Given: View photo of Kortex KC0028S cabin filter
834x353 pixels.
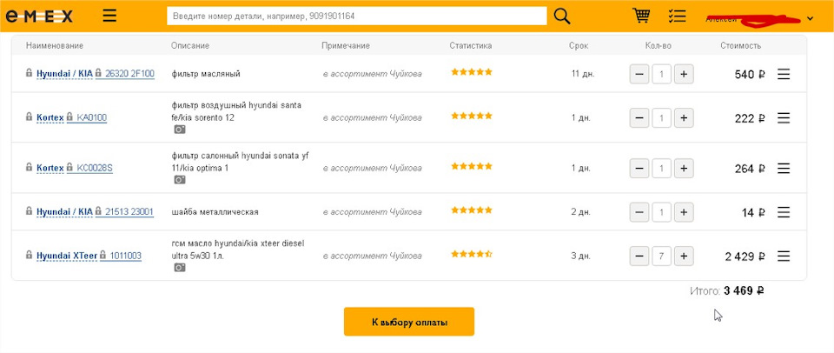Looking at the screenshot, I should click(x=180, y=180).
